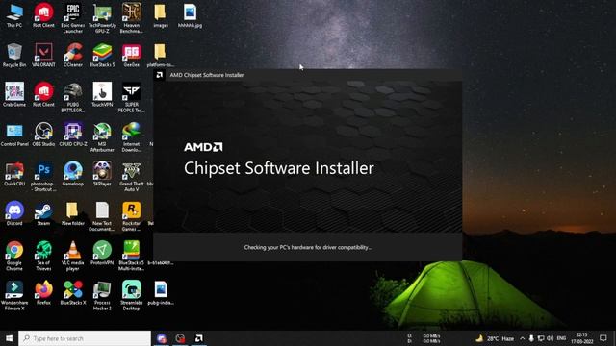Open TouchVPN desktop icon
This screenshot has height=346, width=616.
coord(102,94)
